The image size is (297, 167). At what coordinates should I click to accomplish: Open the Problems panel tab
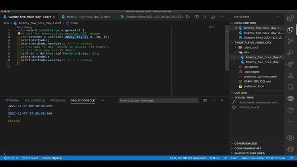pos(58,101)
